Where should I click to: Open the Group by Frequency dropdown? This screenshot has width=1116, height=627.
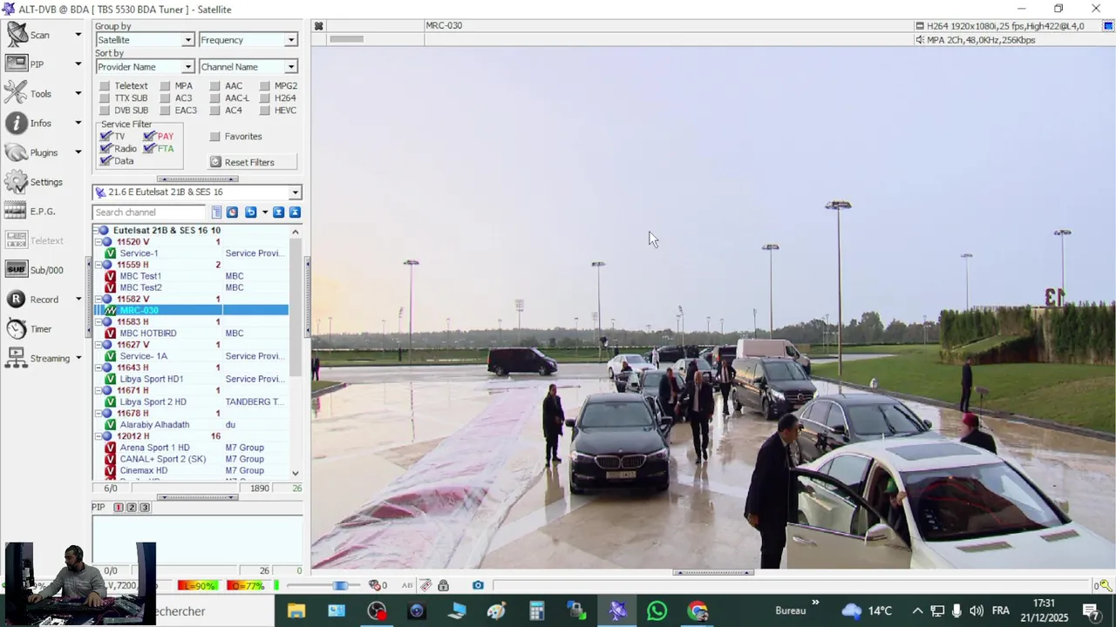coord(248,40)
